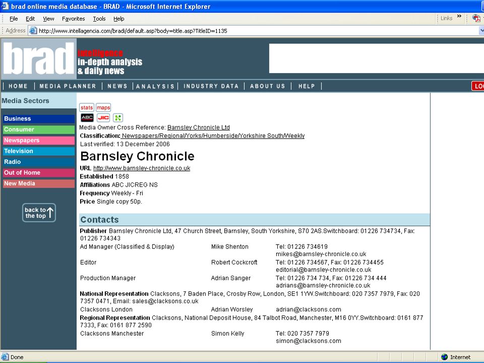
Task: Open ABOUT US navigation item
Action: [268, 86]
